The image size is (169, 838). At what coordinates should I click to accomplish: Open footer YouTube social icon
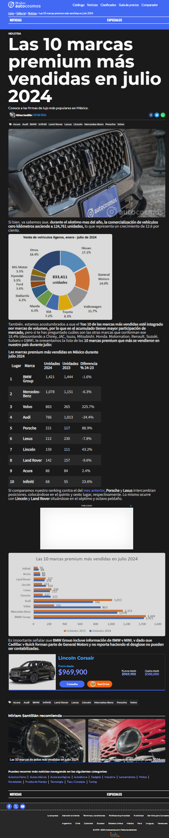point(23,806)
